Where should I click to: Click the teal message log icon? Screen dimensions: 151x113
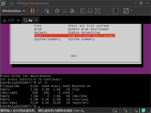click(143, 110)
